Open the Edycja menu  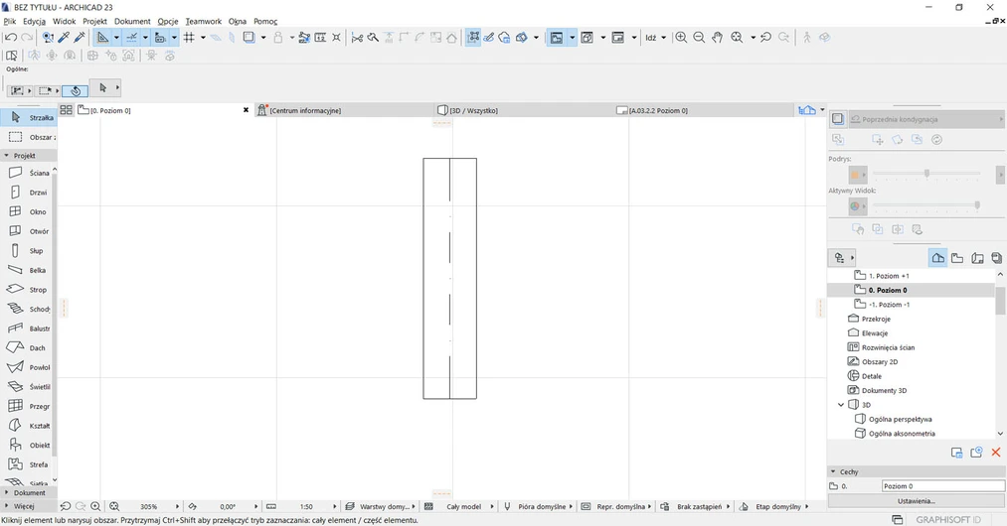pos(34,21)
